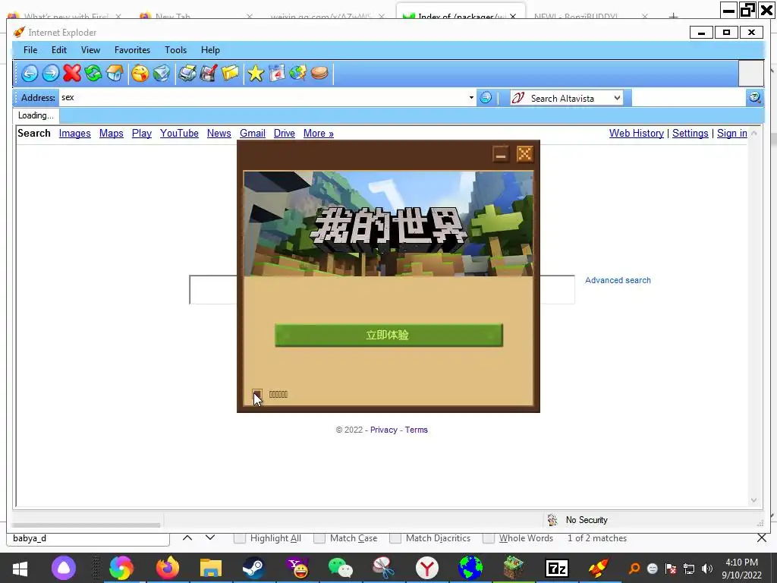Open the Help menu
777x583 pixels.
(x=210, y=50)
